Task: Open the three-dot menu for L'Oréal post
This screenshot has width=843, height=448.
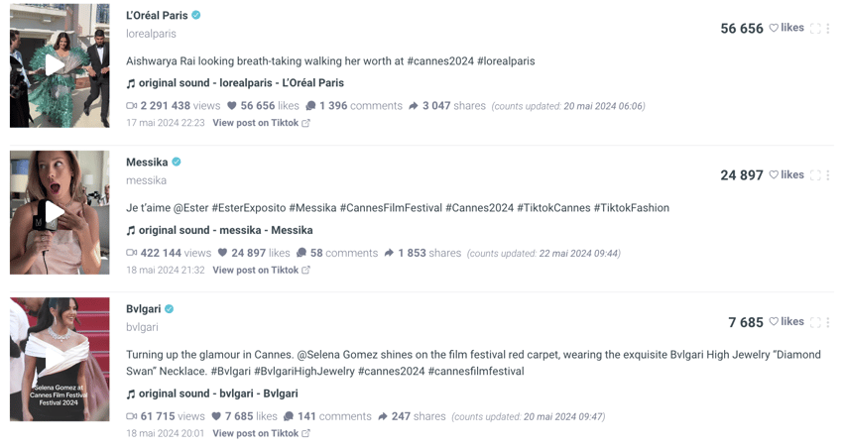Action: [828, 28]
